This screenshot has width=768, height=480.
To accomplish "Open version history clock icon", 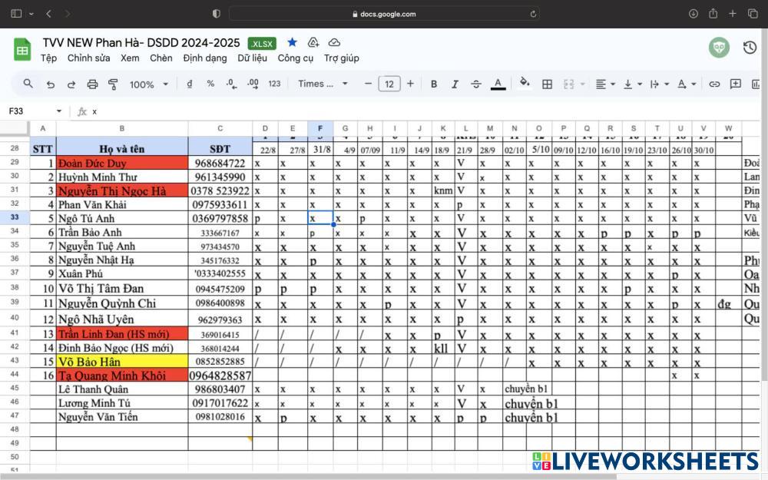I will coord(750,48).
